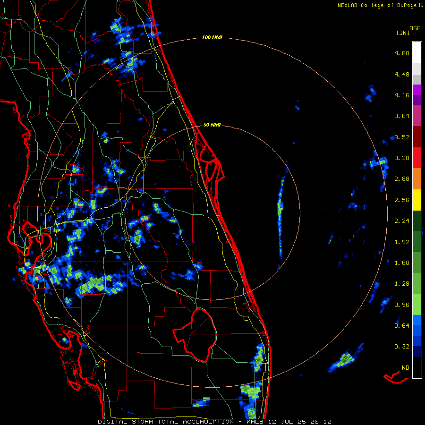Click the 4.48 legend value
The width and height of the screenshot is (425, 425).
coord(402,74)
